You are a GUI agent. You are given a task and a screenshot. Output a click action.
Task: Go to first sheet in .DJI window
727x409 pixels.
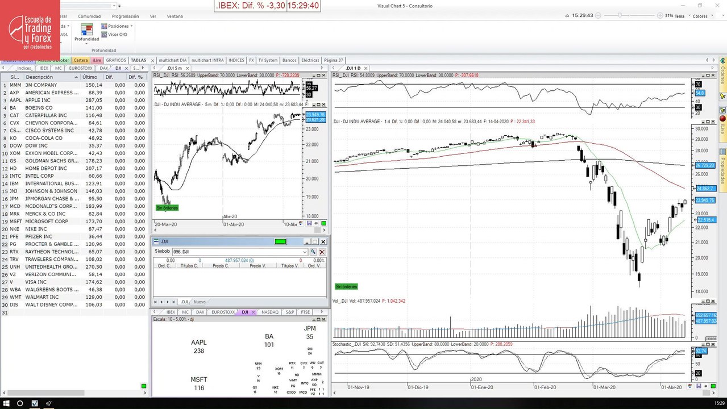155,302
